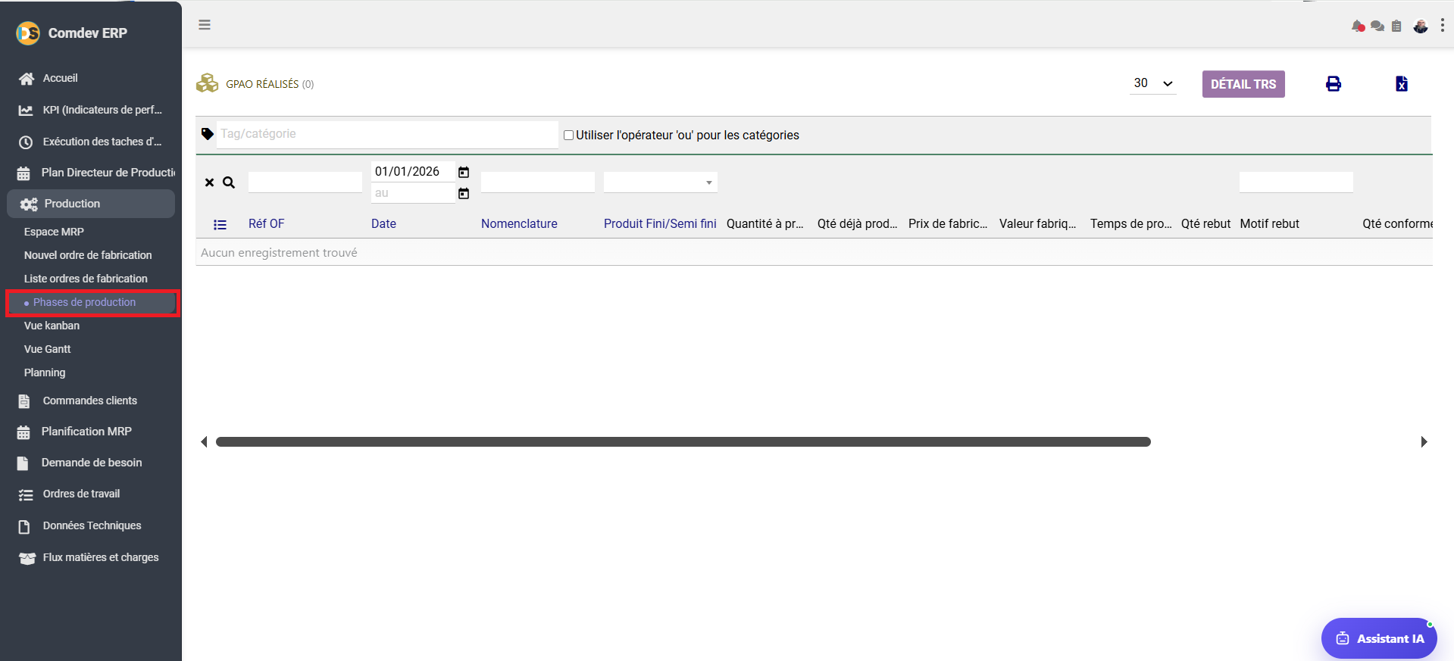Toggle the hamburger sidebar menu
This screenshot has height=661, width=1454.
(205, 25)
